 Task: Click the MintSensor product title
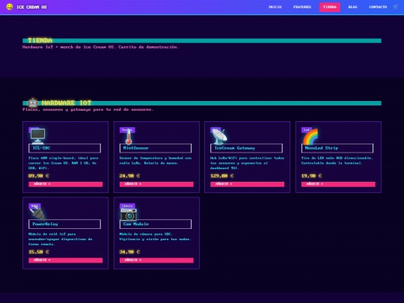(156, 148)
